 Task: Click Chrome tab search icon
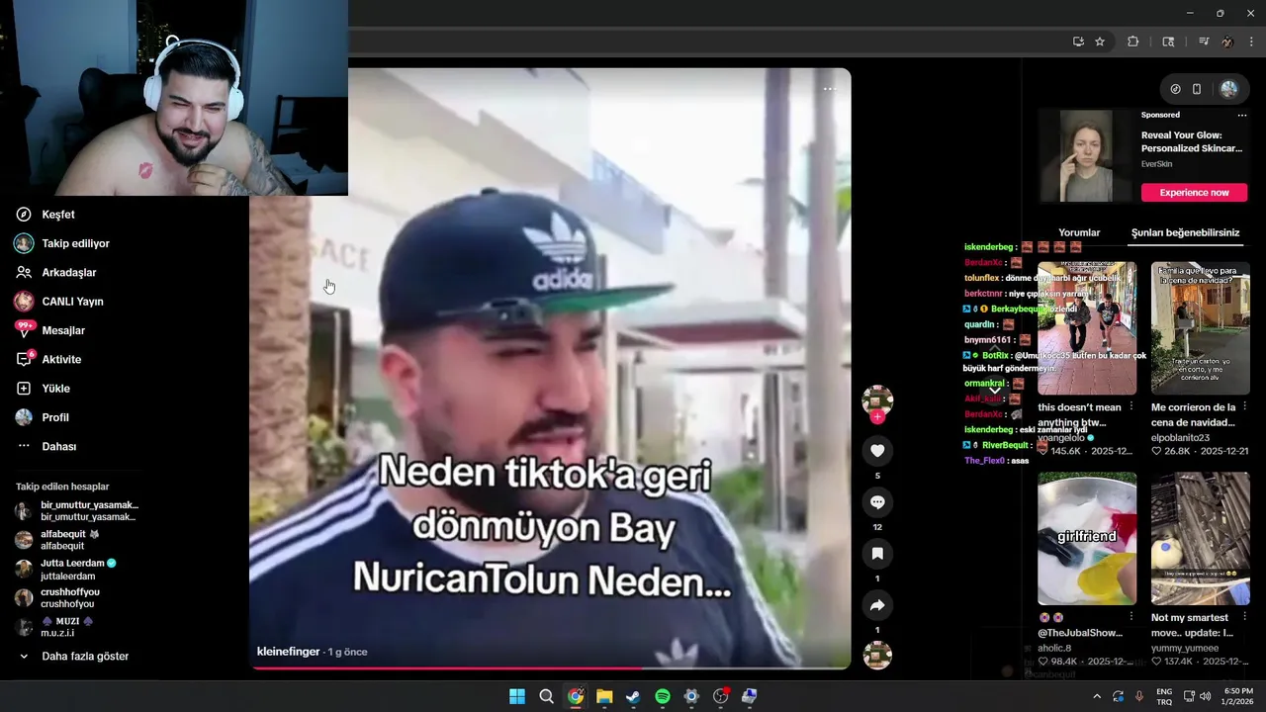tap(1168, 42)
